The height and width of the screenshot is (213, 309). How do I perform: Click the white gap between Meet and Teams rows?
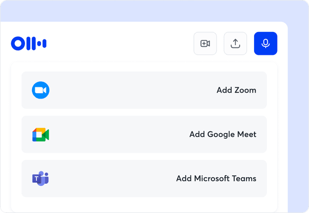(x=144, y=157)
